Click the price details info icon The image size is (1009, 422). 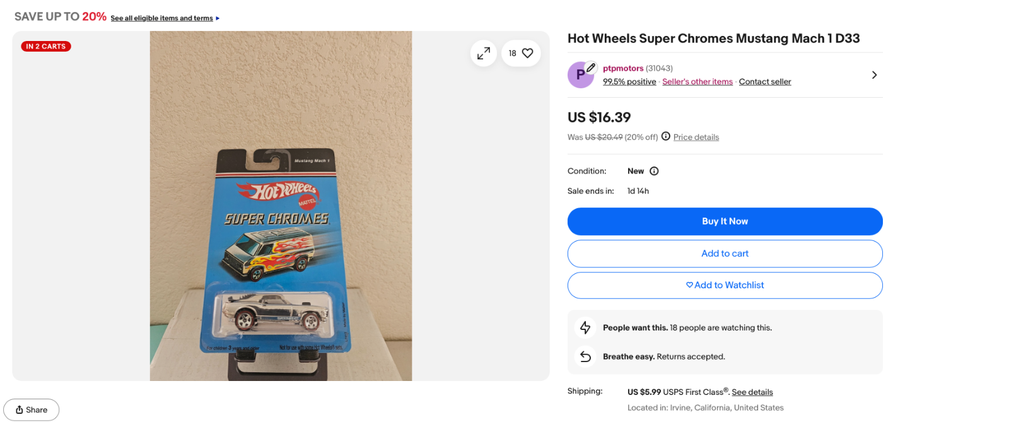tap(665, 136)
